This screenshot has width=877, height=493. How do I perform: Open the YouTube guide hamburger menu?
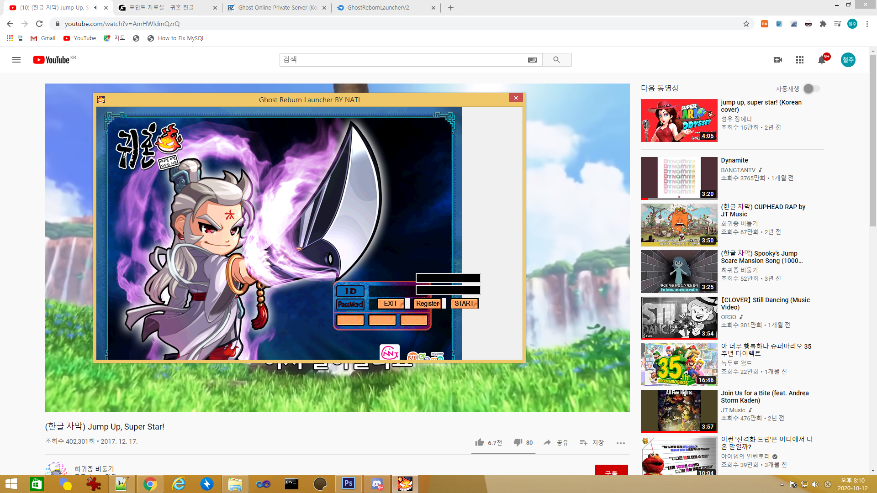16,60
